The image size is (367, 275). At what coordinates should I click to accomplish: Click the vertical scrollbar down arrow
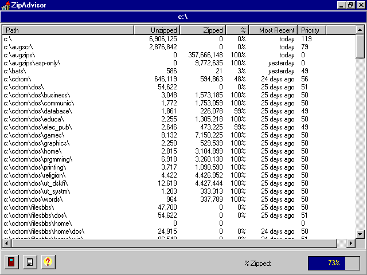[360, 234]
